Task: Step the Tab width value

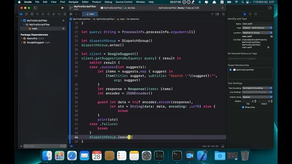Action: pyautogui.click(x=255, y=101)
